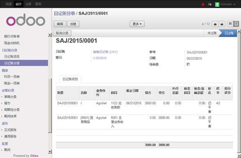This screenshot has width=241, height=158.
Task: Open the 更多 dropdown
Action: point(137,24)
